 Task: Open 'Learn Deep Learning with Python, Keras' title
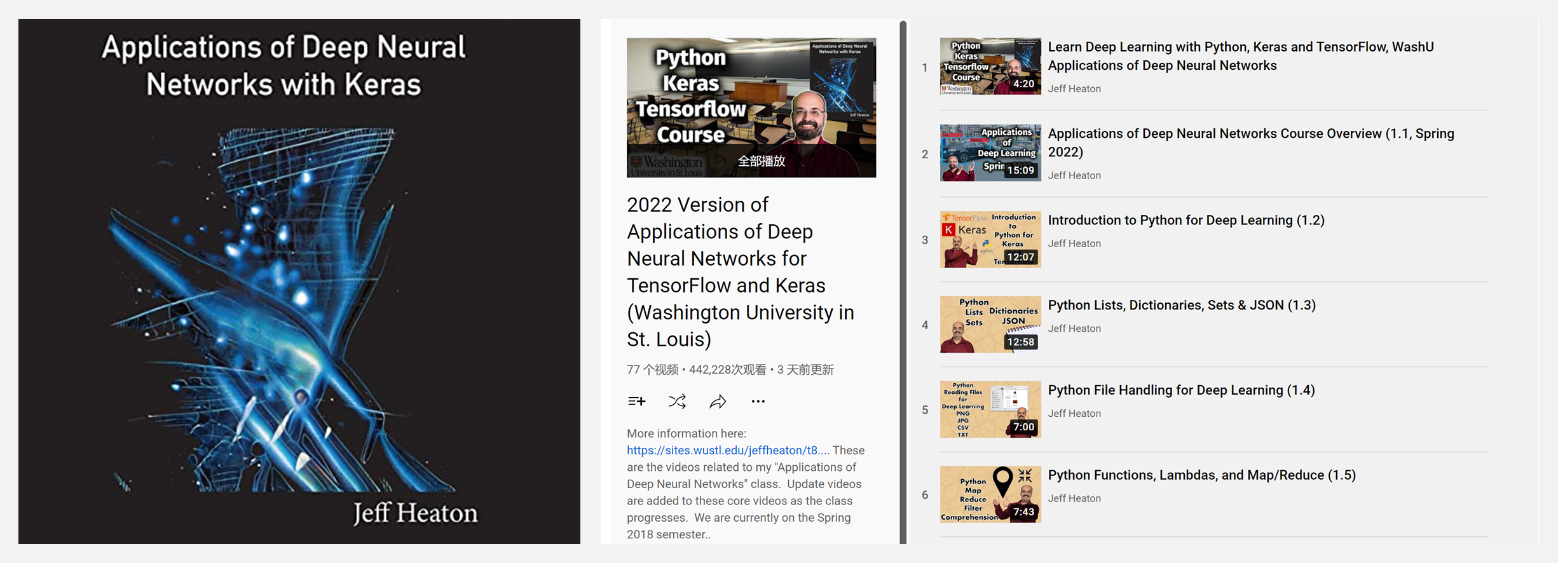pyautogui.click(x=1240, y=56)
